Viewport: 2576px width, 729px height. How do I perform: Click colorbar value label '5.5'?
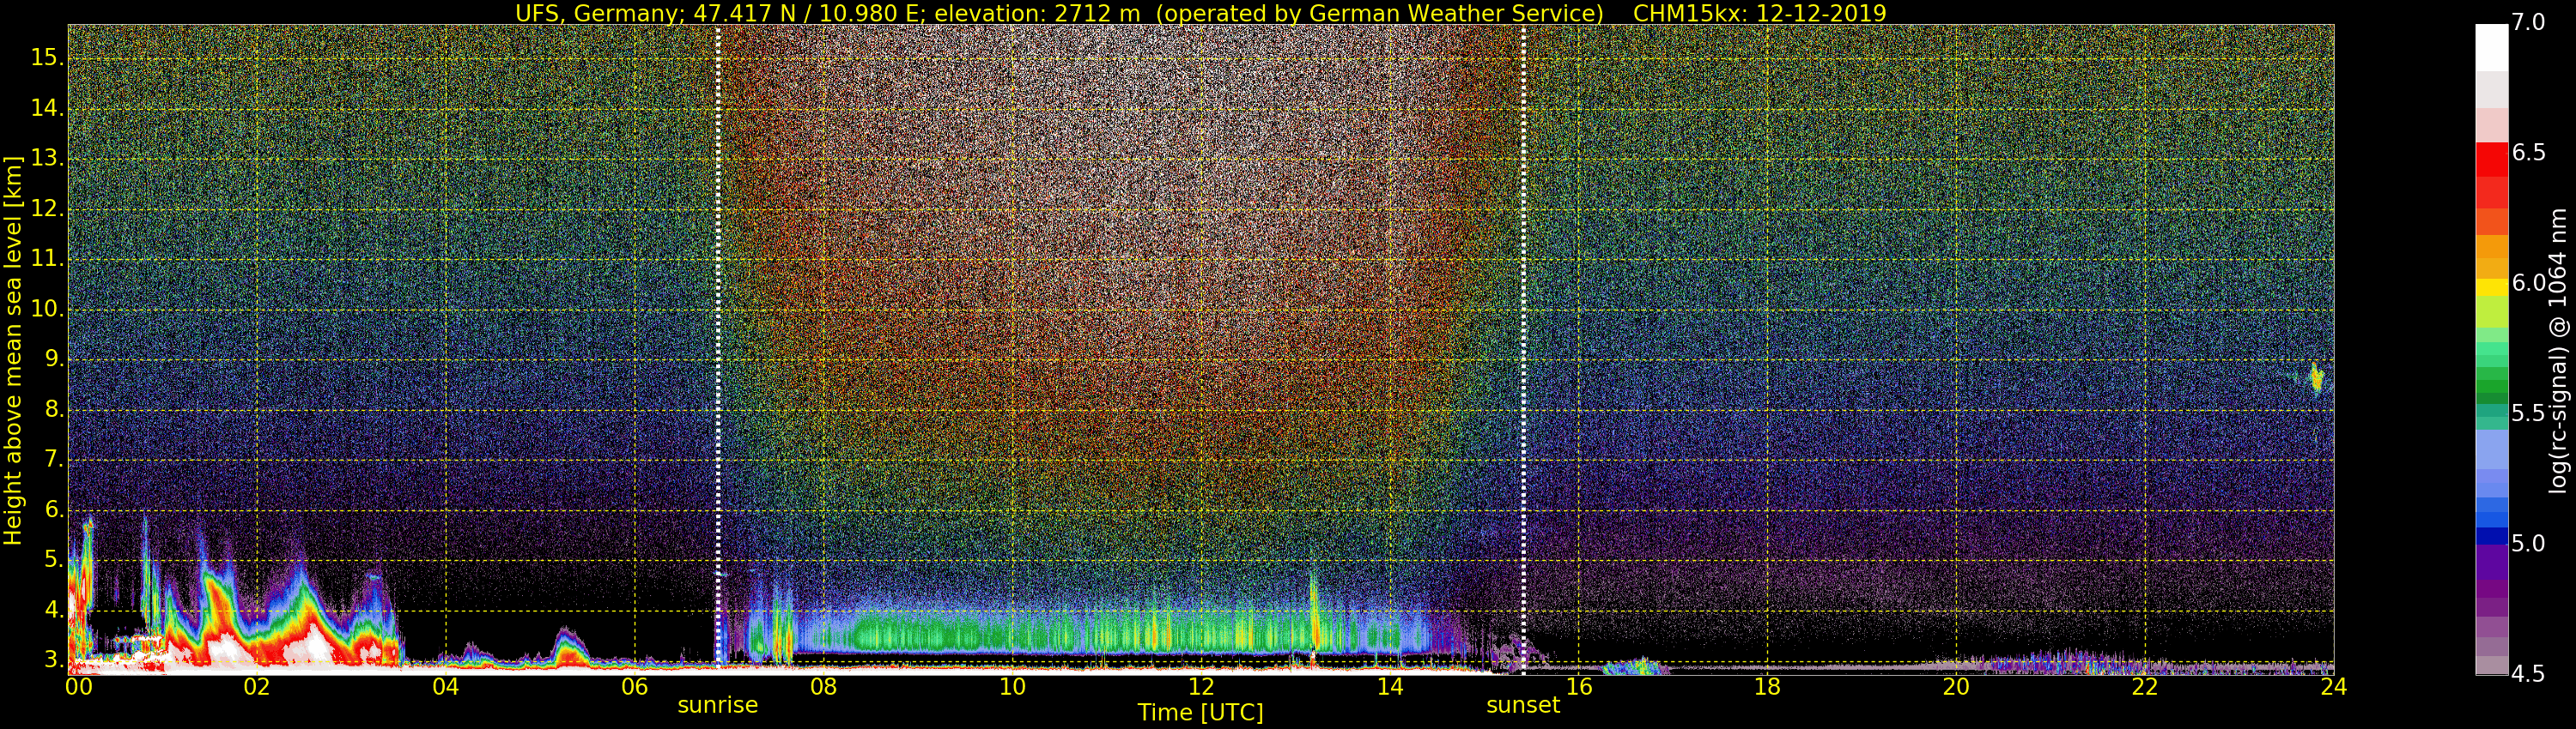pos(2528,413)
